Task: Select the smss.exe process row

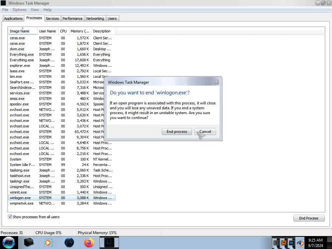Action: tap(56, 99)
